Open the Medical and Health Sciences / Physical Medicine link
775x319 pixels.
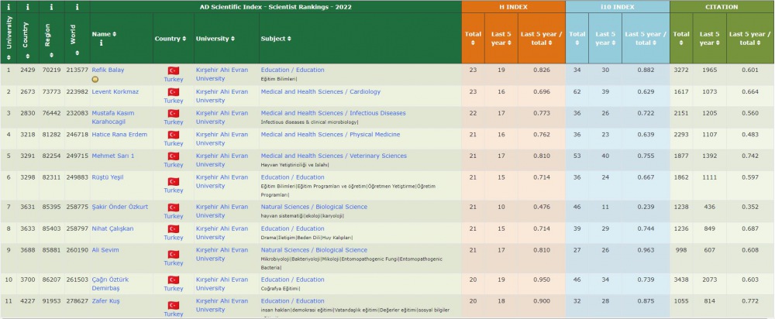tap(331, 134)
